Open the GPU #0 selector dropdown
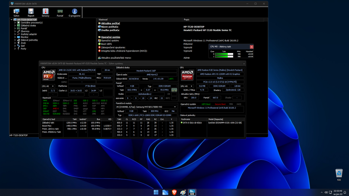Viewport: 349px width, 196px height. (187, 86)
